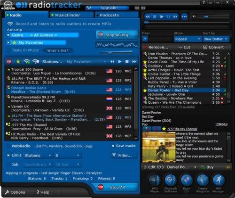Toggle the Save tracks checkbox

click(x=113, y=146)
